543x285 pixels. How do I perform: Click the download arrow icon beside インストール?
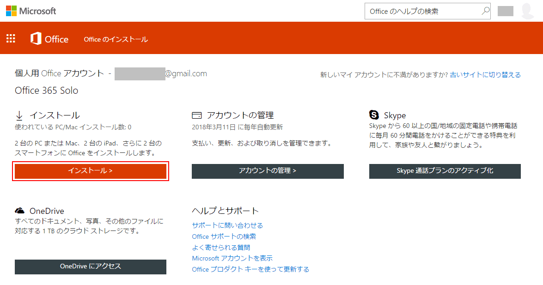(x=19, y=115)
